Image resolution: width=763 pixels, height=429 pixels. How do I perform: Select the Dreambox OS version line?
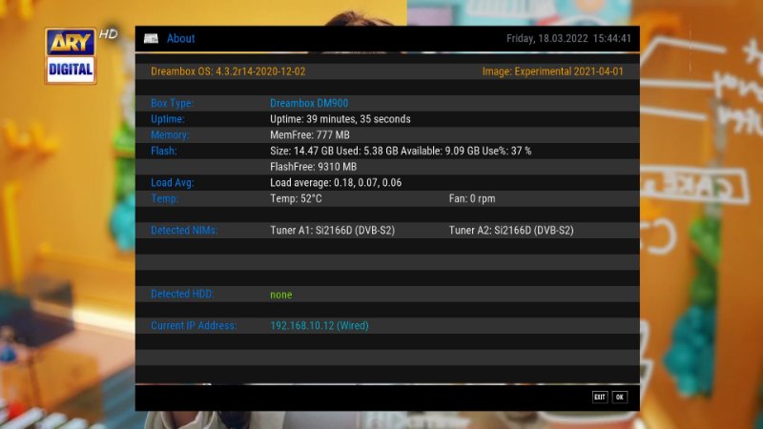[x=228, y=71]
